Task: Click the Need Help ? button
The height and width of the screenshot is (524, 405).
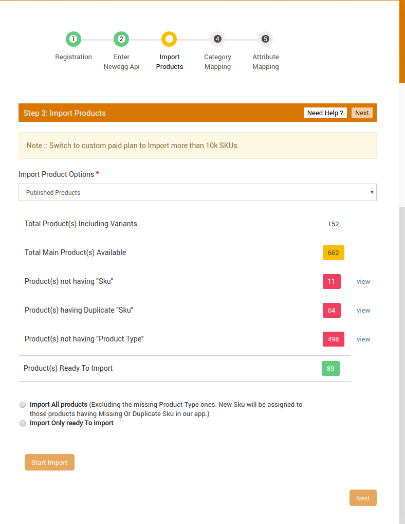Action: pyautogui.click(x=325, y=113)
